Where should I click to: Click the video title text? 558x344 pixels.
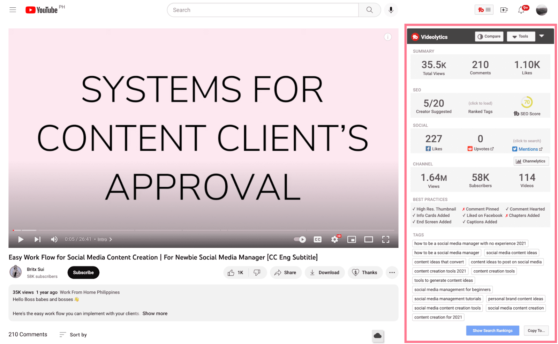click(163, 257)
